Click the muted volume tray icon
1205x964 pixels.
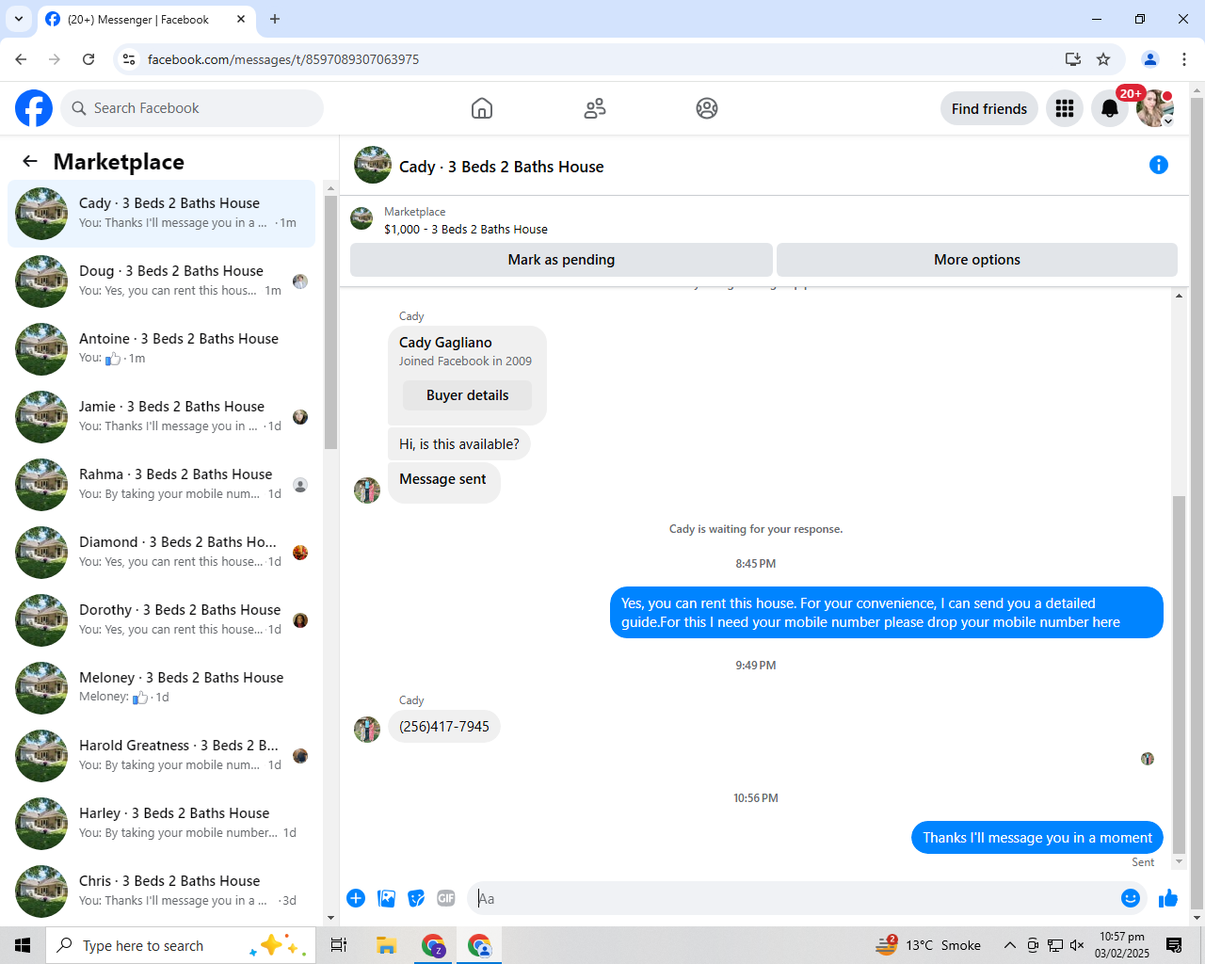coord(1077,945)
